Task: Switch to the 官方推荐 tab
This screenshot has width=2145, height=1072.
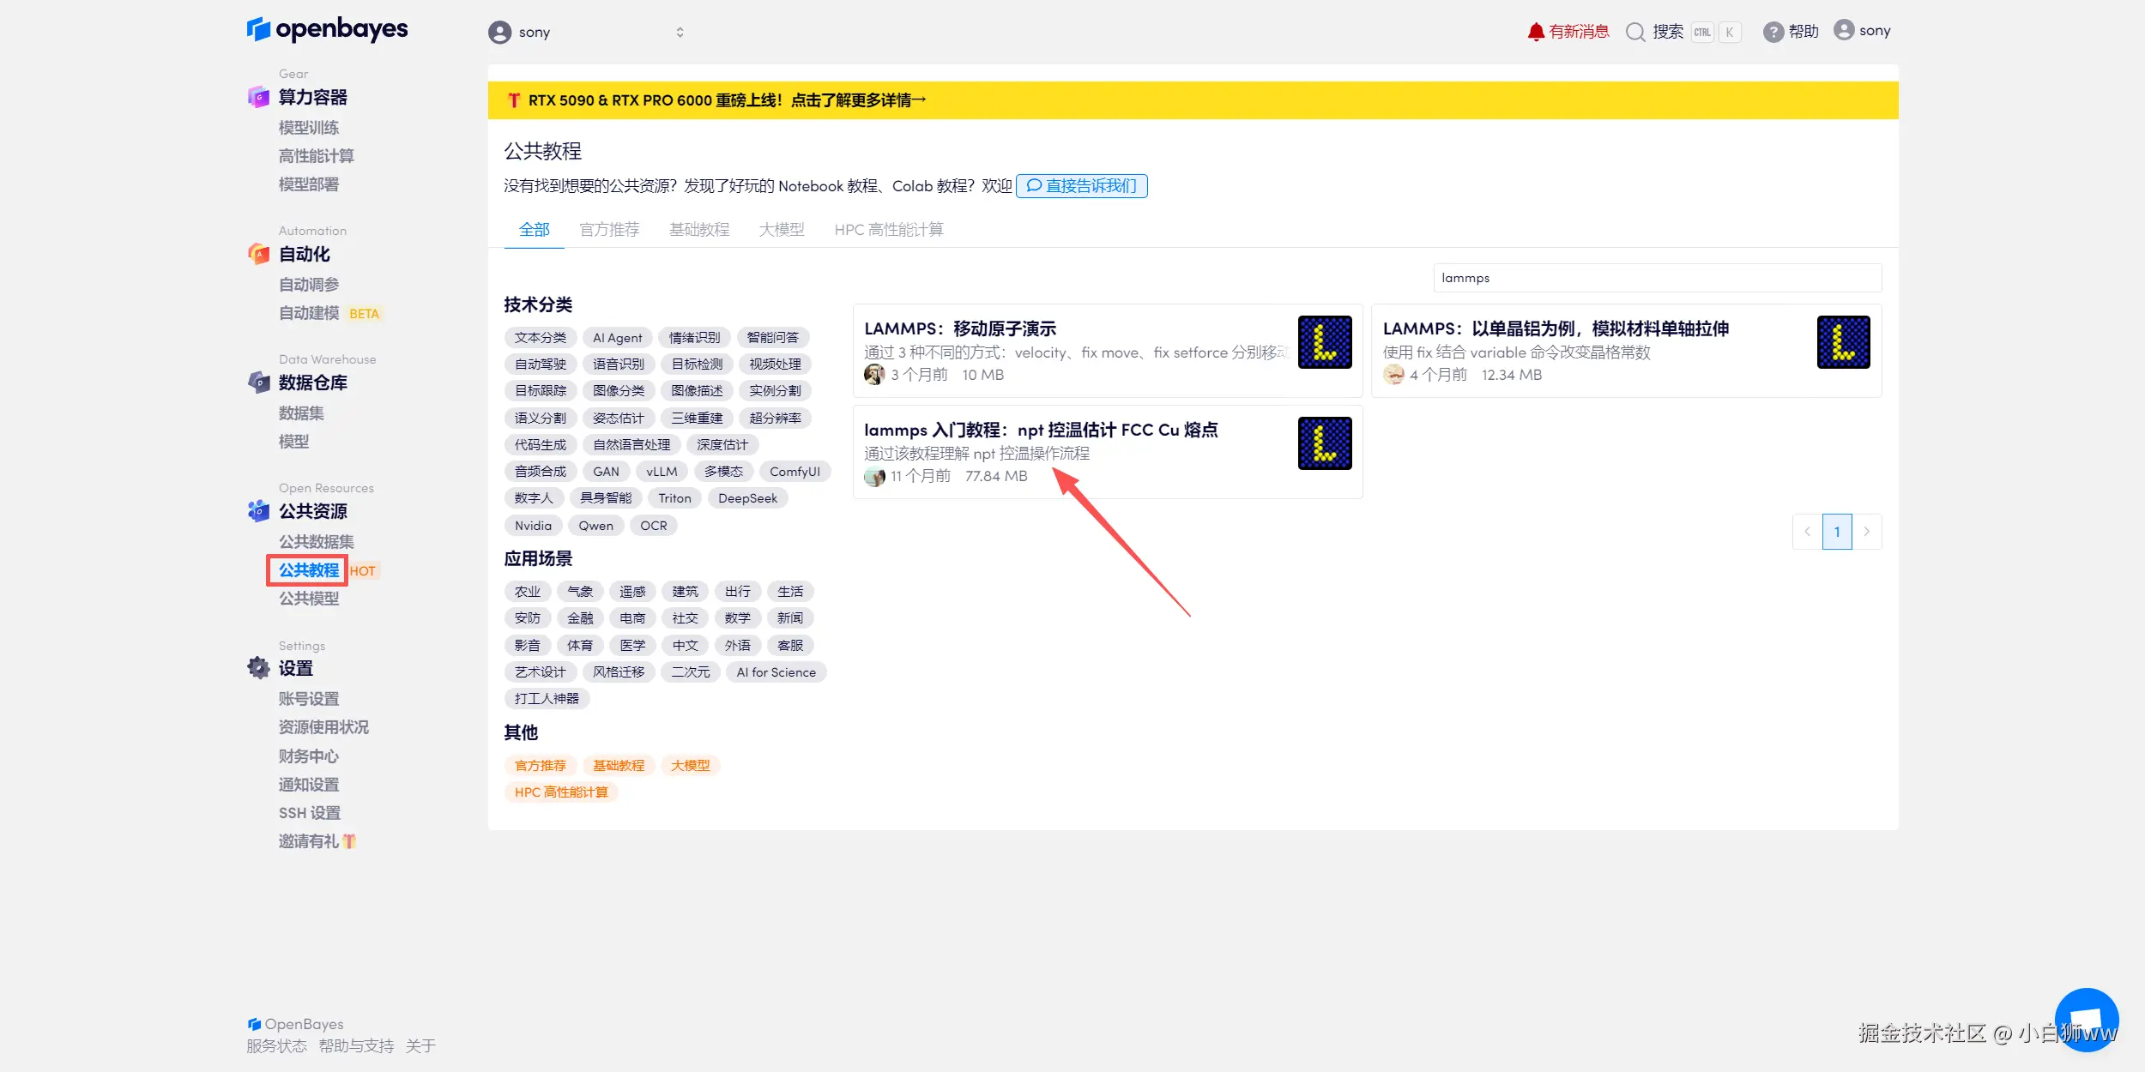Action: pos(609,230)
